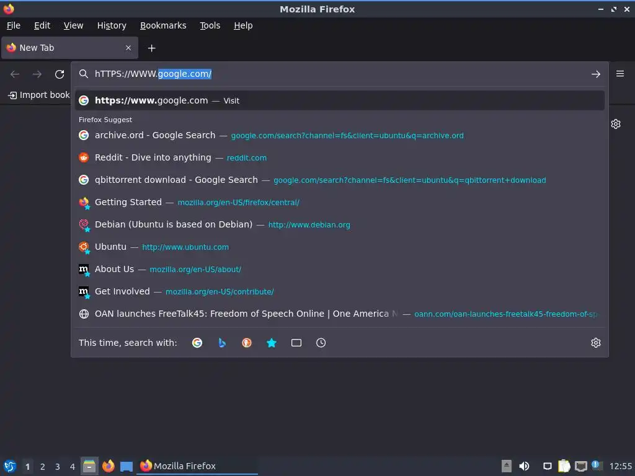Open a new tab with plus button

(151, 48)
